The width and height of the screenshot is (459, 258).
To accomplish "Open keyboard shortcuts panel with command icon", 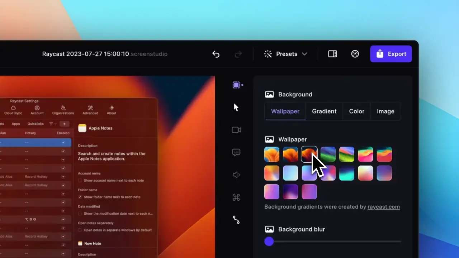I will point(236,197).
